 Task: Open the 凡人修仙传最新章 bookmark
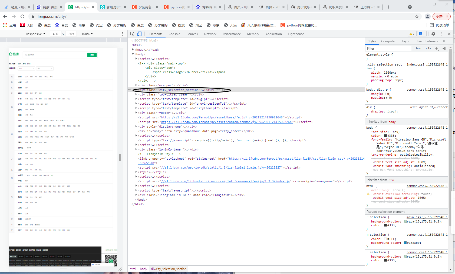point(259,25)
